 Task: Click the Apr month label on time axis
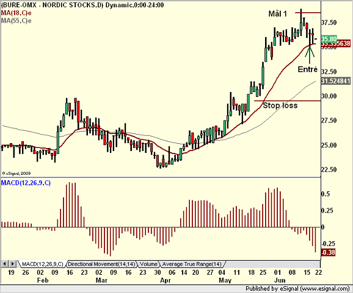166,280
